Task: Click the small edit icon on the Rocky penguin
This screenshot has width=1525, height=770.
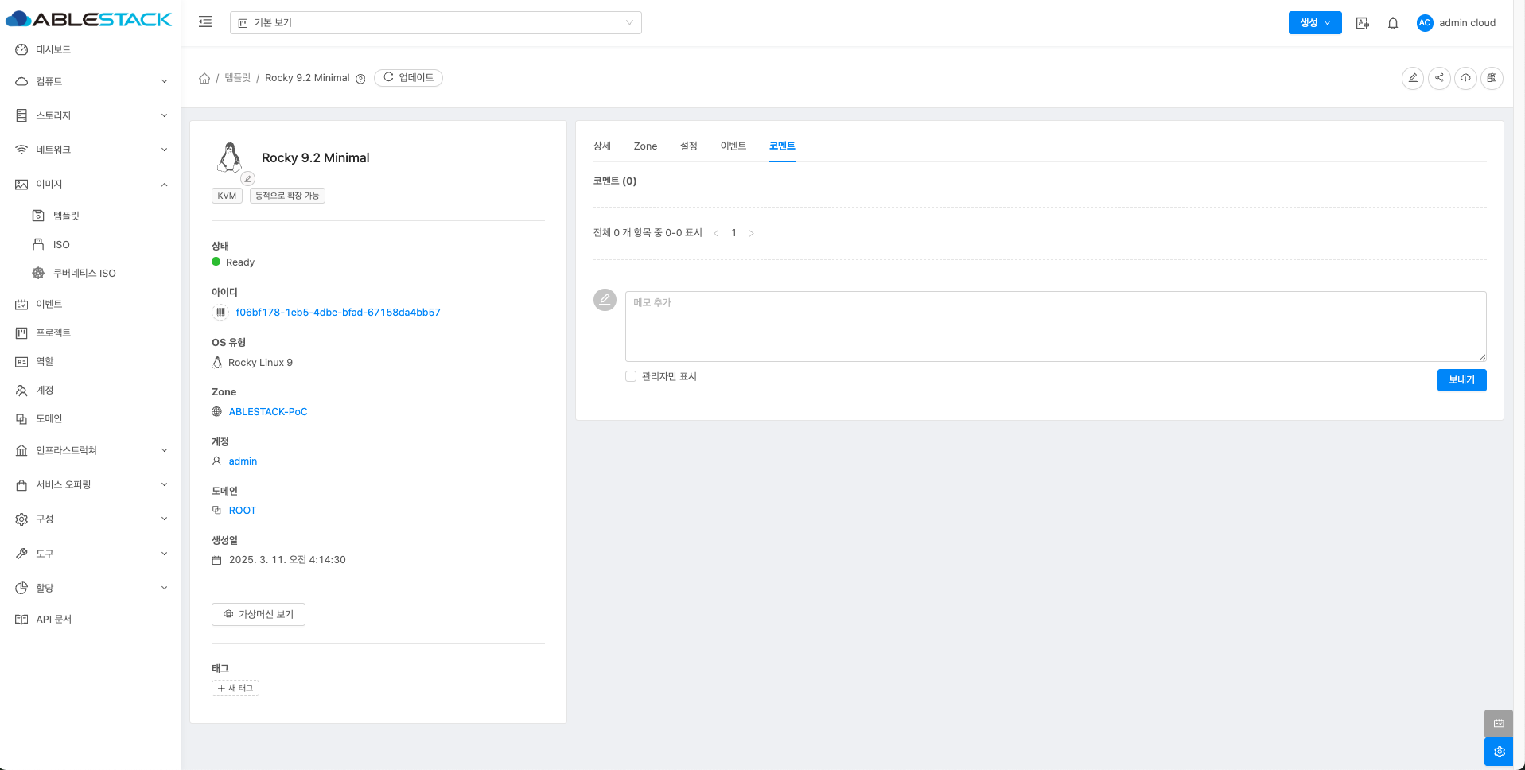Action: 248,179
